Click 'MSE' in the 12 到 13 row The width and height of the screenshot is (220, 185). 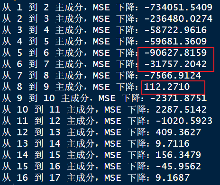coord(113,132)
